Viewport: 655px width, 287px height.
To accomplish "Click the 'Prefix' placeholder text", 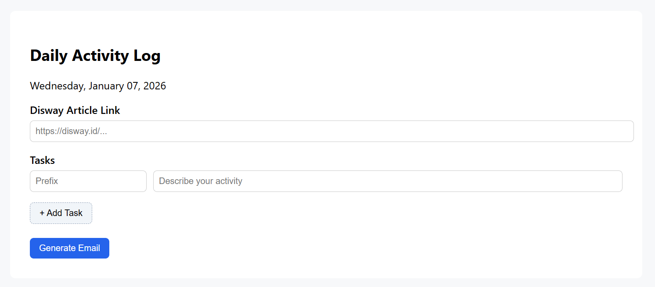I will (47, 181).
